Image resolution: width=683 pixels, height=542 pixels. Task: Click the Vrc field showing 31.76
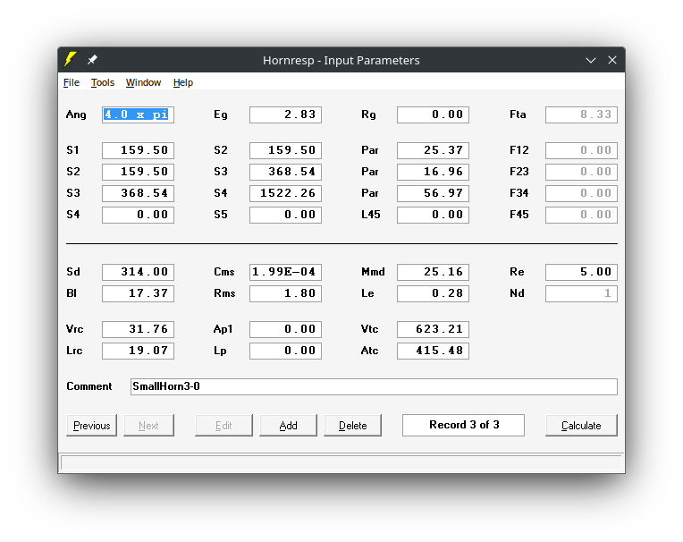click(x=138, y=329)
